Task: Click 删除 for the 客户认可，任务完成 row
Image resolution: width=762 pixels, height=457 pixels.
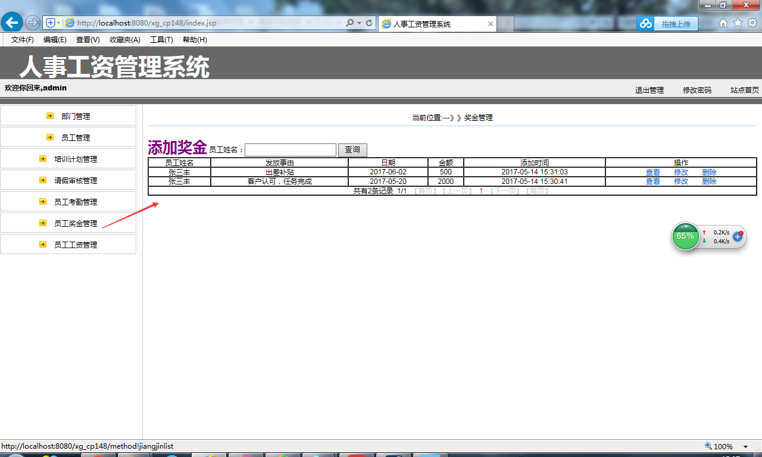Action: click(709, 181)
